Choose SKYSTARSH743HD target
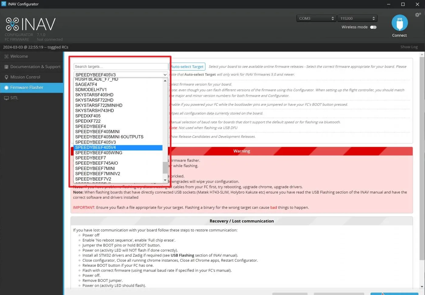This screenshot has height=295, width=425. [118, 111]
